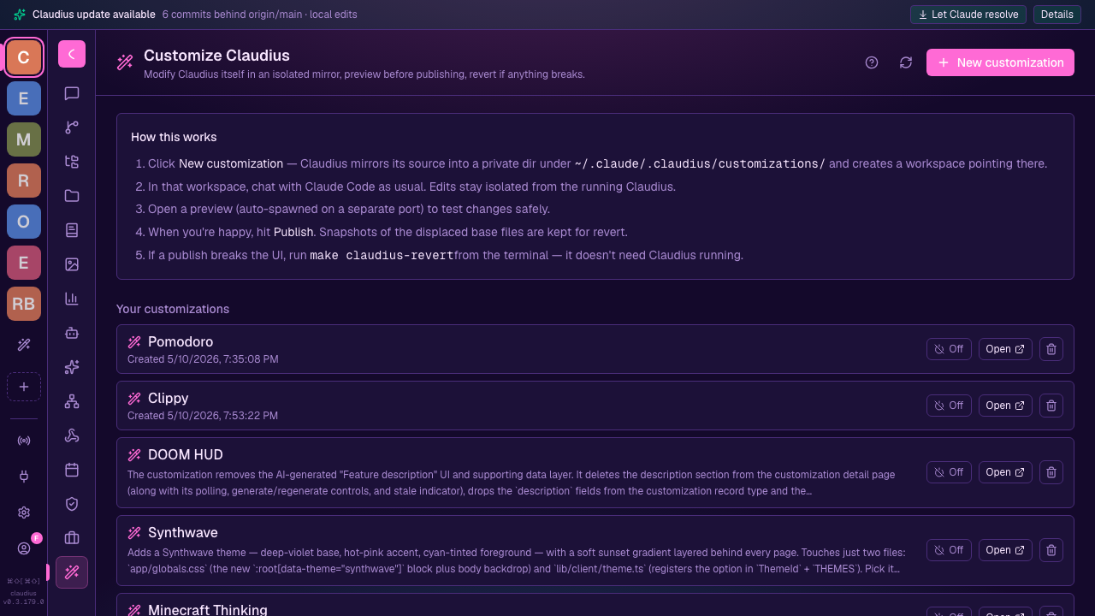Open the user profile icon with the badge
The width and height of the screenshot is (1095, 616).
(24, 548)
